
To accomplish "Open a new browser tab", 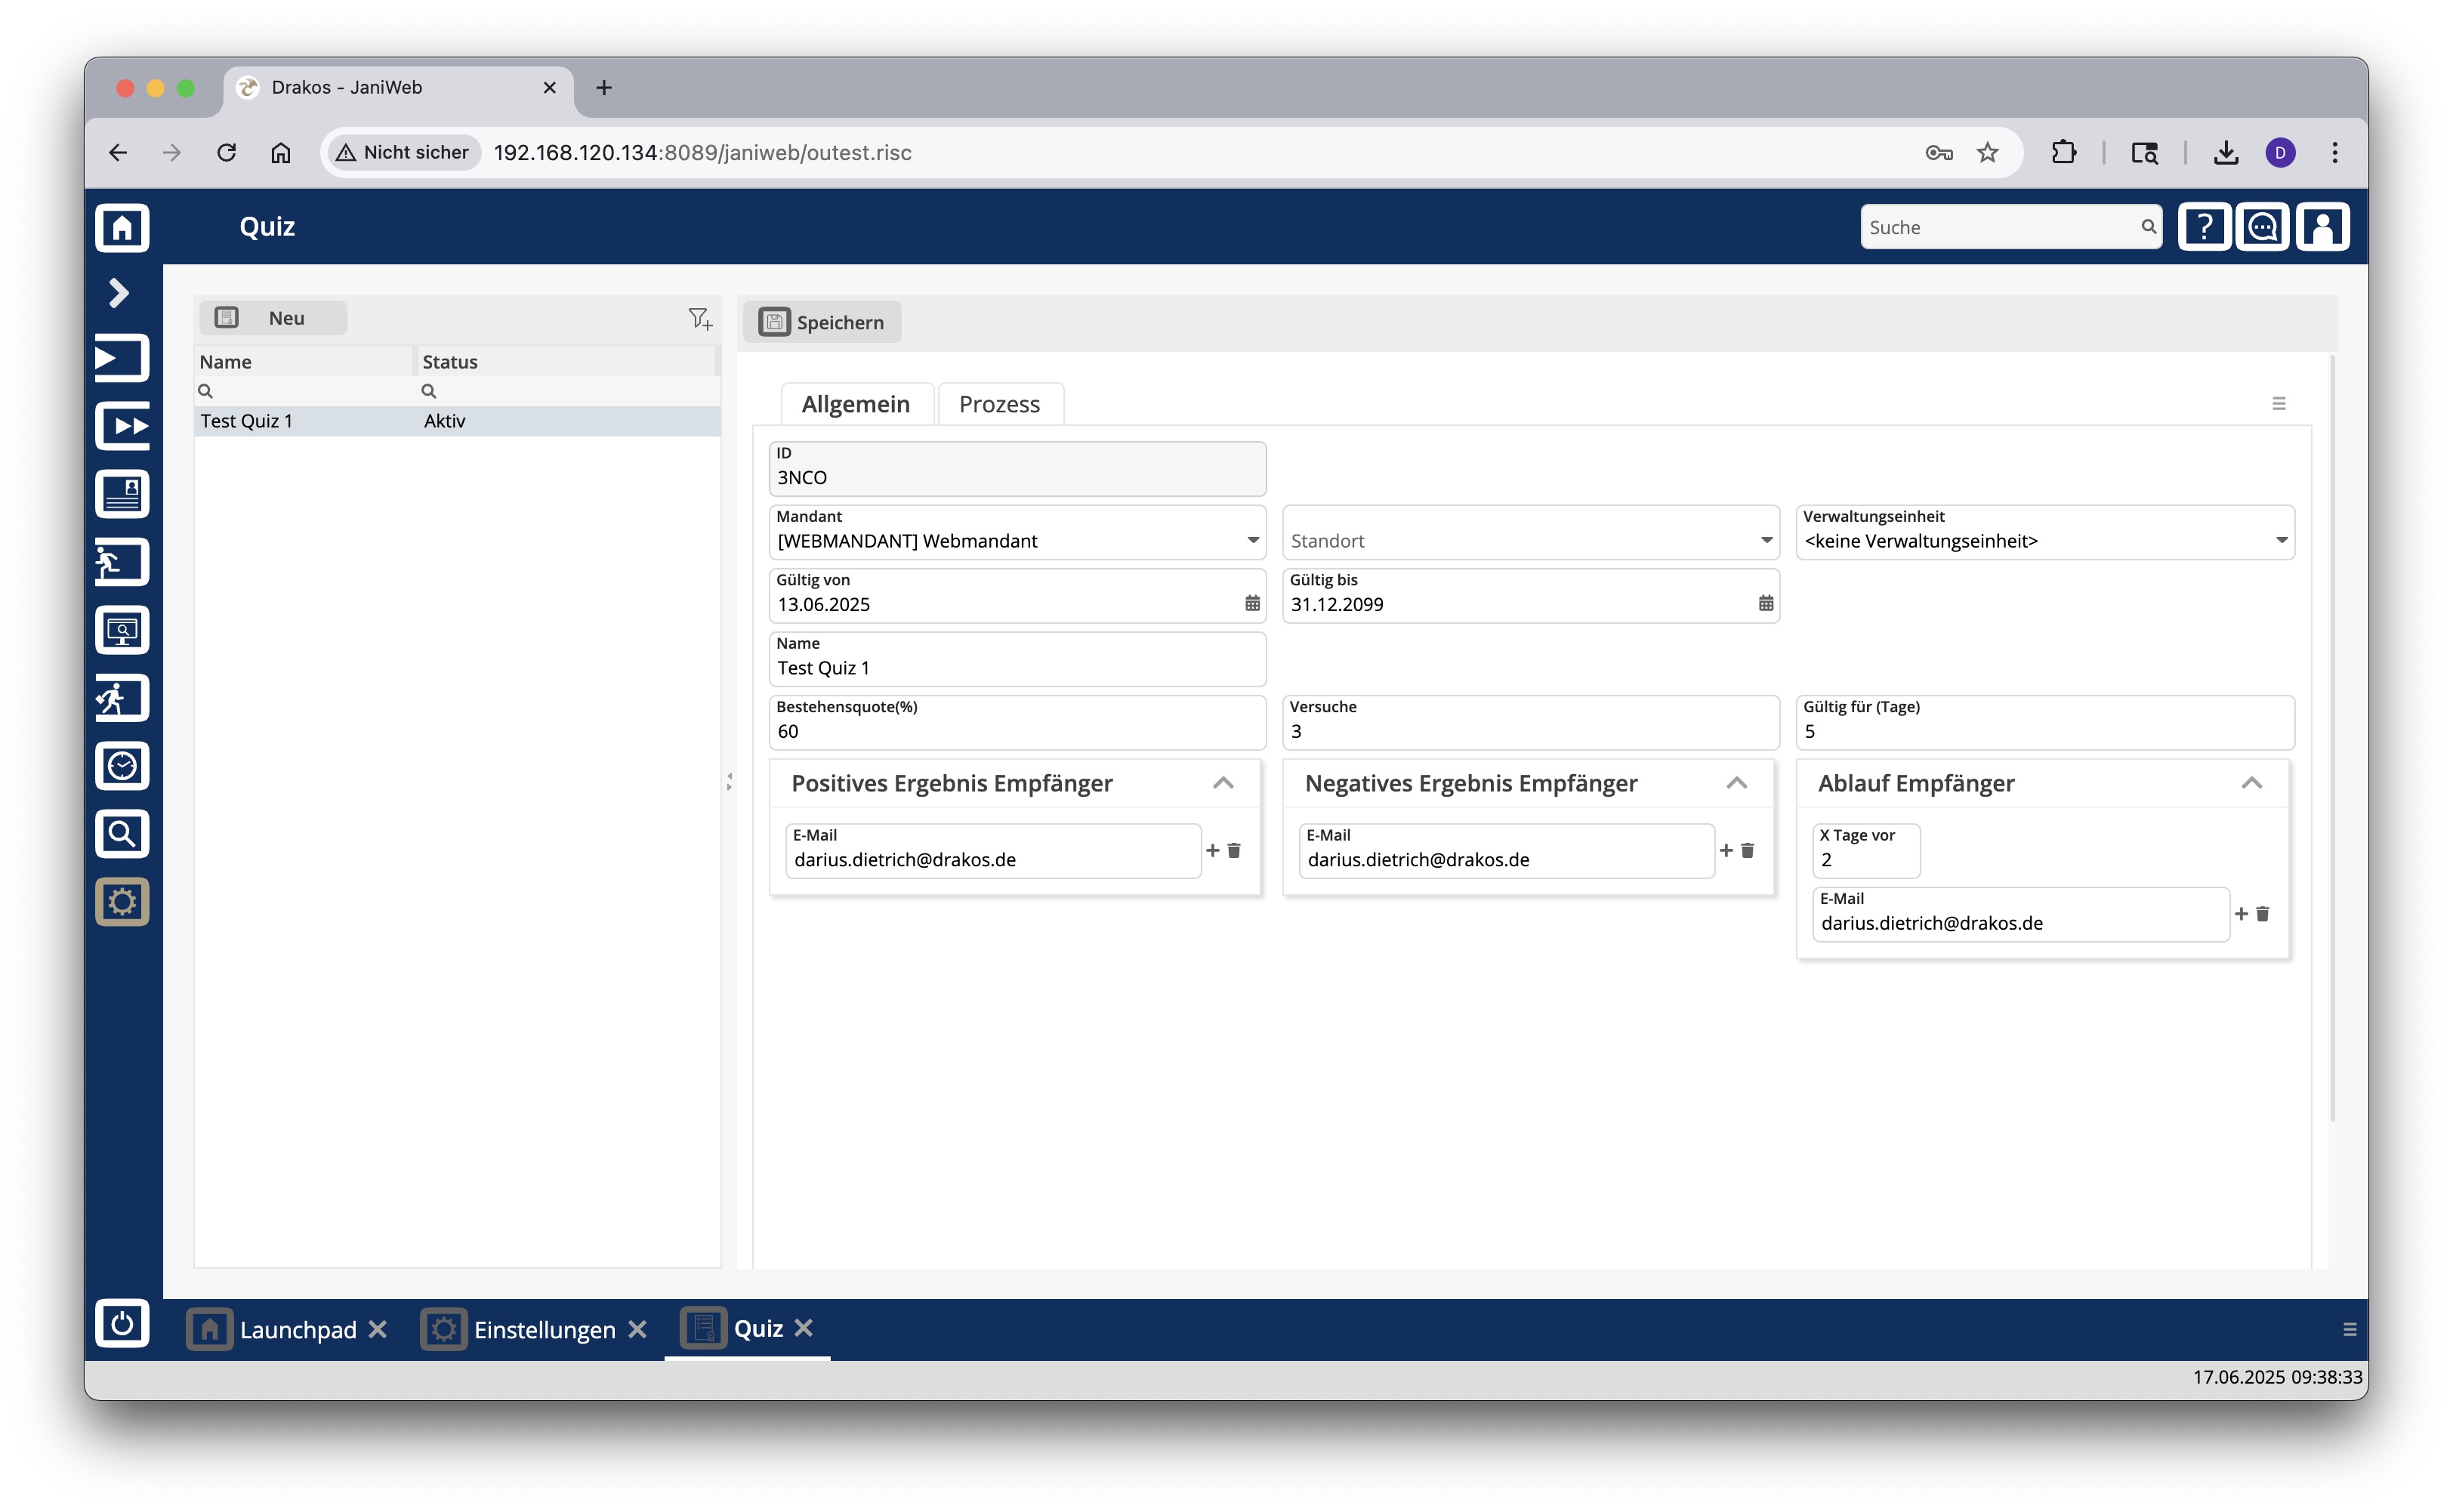I will (604, 88).
